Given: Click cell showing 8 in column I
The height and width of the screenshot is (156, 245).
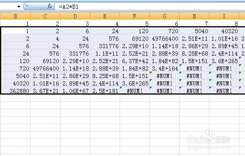Looking at the screenshot, I should click(224, 24).
